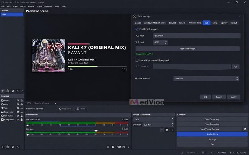The image size is (249, 155).
Task: Cancel the Tuna settings dialog
Action: pyautogui.click(x=219, y=97)
